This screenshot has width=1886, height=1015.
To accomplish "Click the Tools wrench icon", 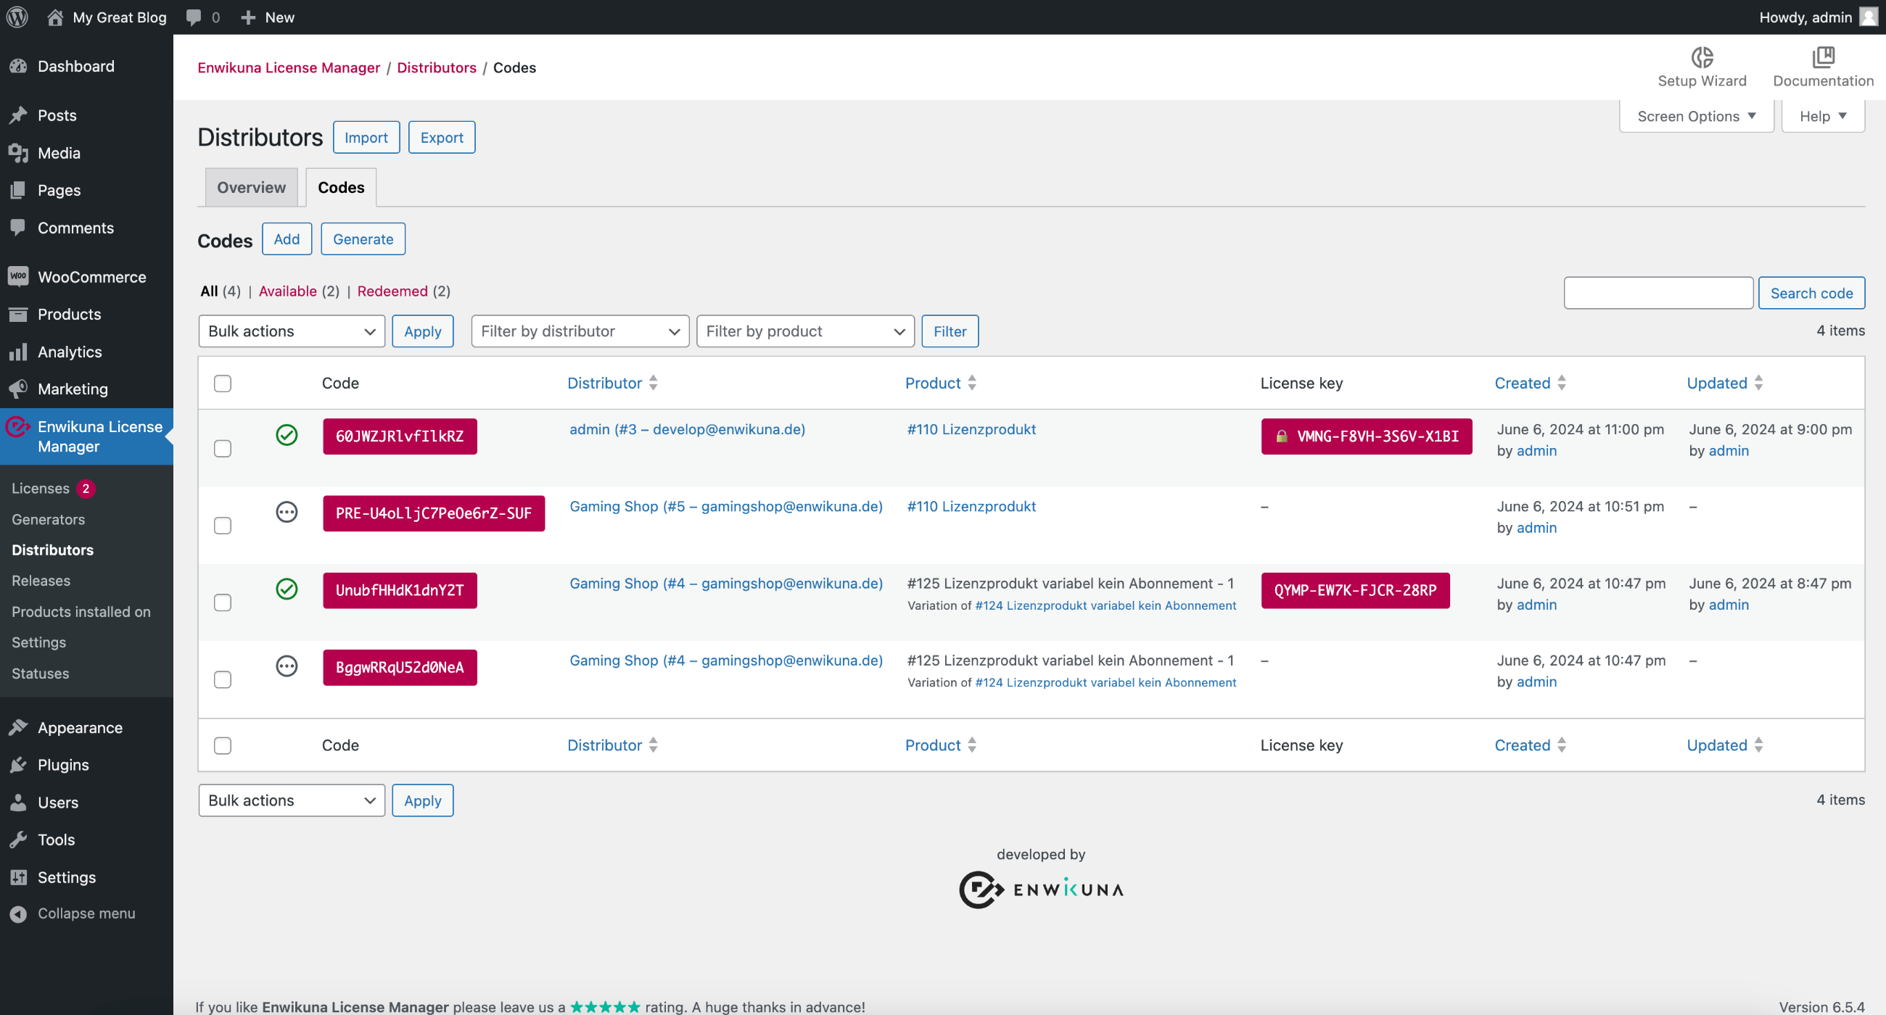I will pos(18,840).
